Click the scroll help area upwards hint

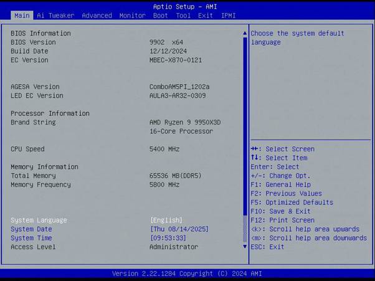(x=305, y=229)
